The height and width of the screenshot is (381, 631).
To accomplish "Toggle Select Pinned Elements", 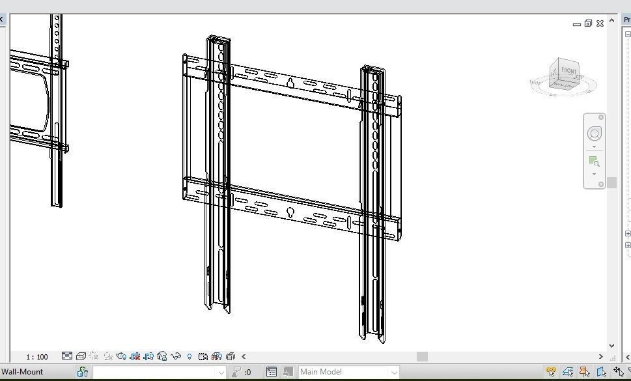I will pyautogui.click(x=584, y=372).
